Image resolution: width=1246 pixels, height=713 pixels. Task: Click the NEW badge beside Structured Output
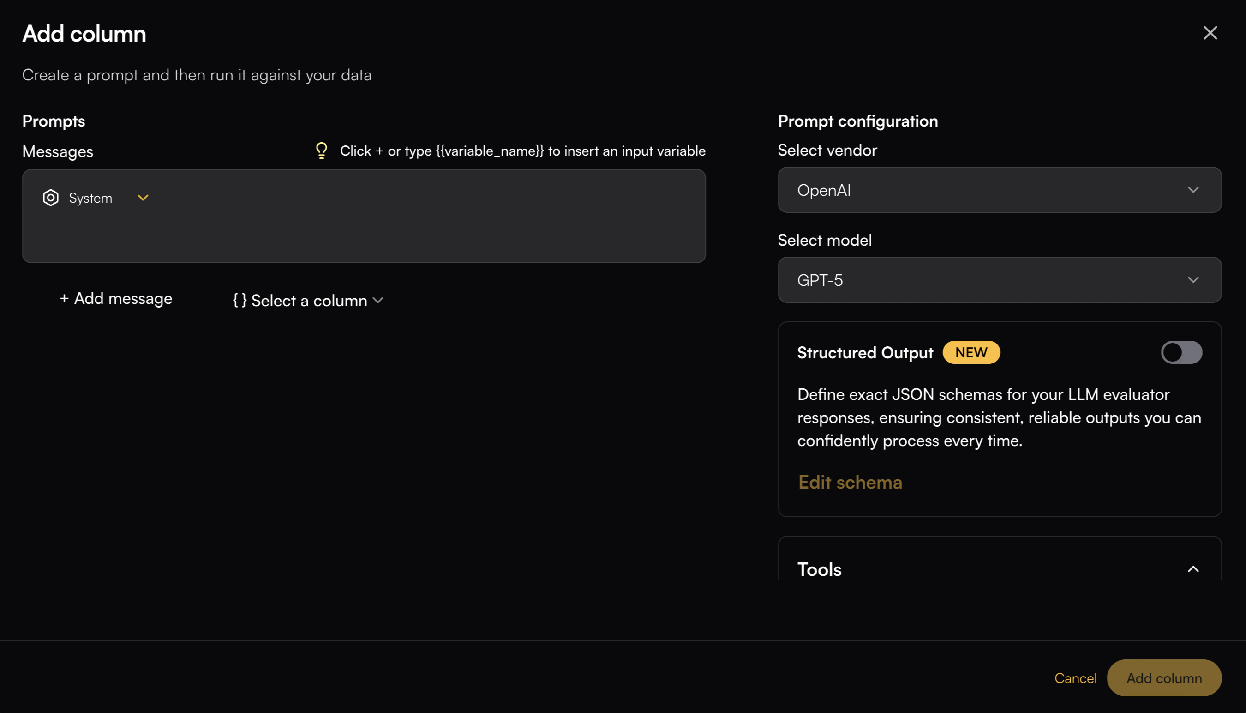[x=971, y=353]
